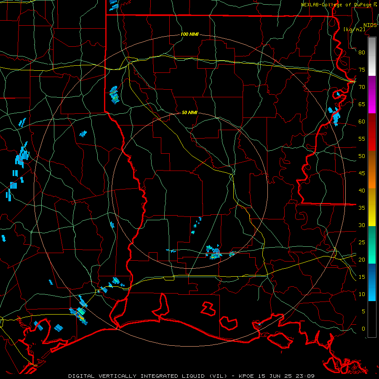Click the 75 value on the VIL scale
The width and height of the screenshot is (379, 379).
362,70
